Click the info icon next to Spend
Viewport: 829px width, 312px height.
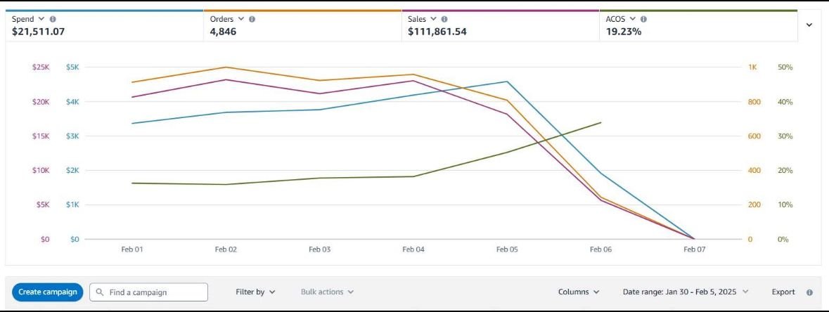[x=53, y=19]
